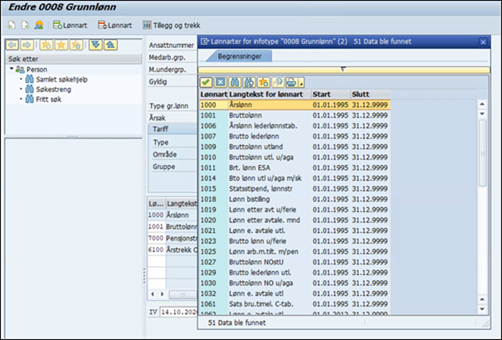Select row 1007 Brutto lederlønn
The width and height of the screenshot is (502, 340).
click(x=295, y=136)
